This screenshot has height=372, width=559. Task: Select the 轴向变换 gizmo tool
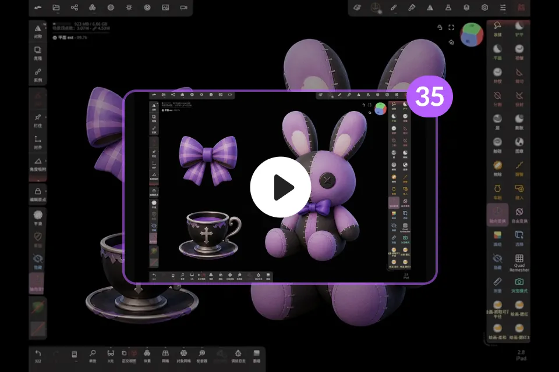[x=497, y=215]
